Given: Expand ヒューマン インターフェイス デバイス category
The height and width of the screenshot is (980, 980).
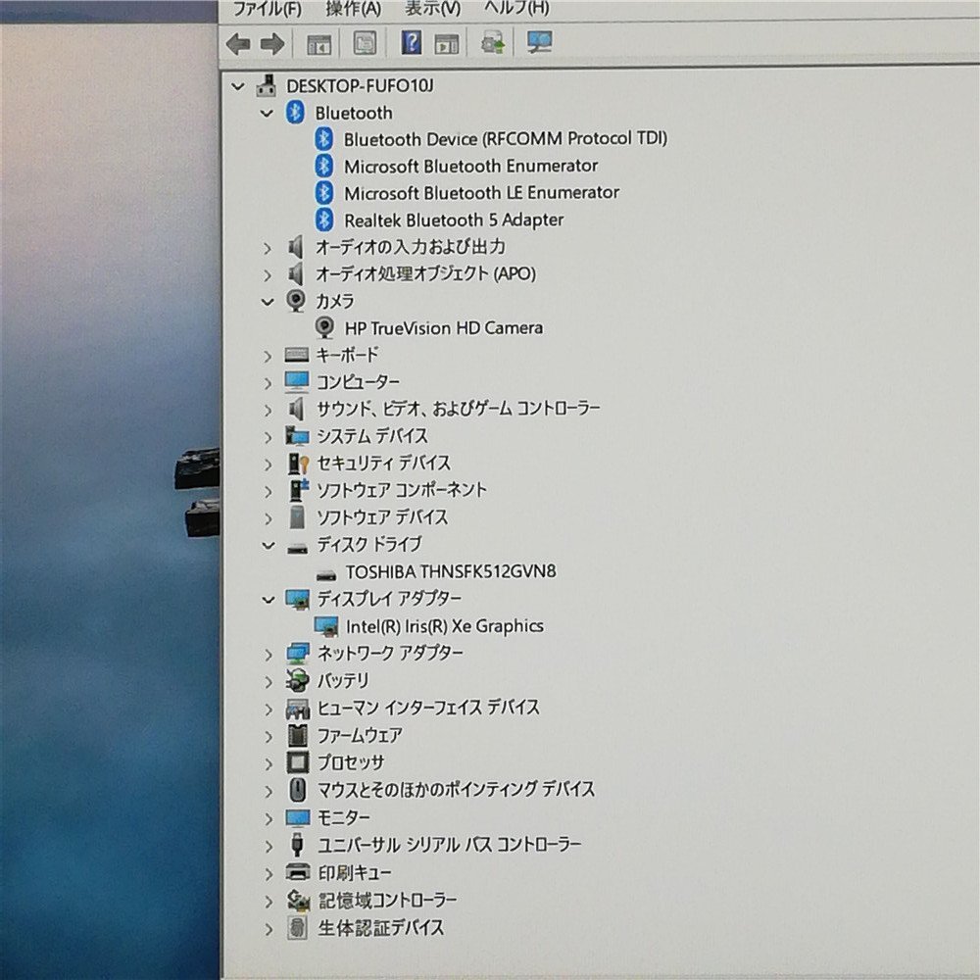Looking at the screenshot, I should [269, 710].
